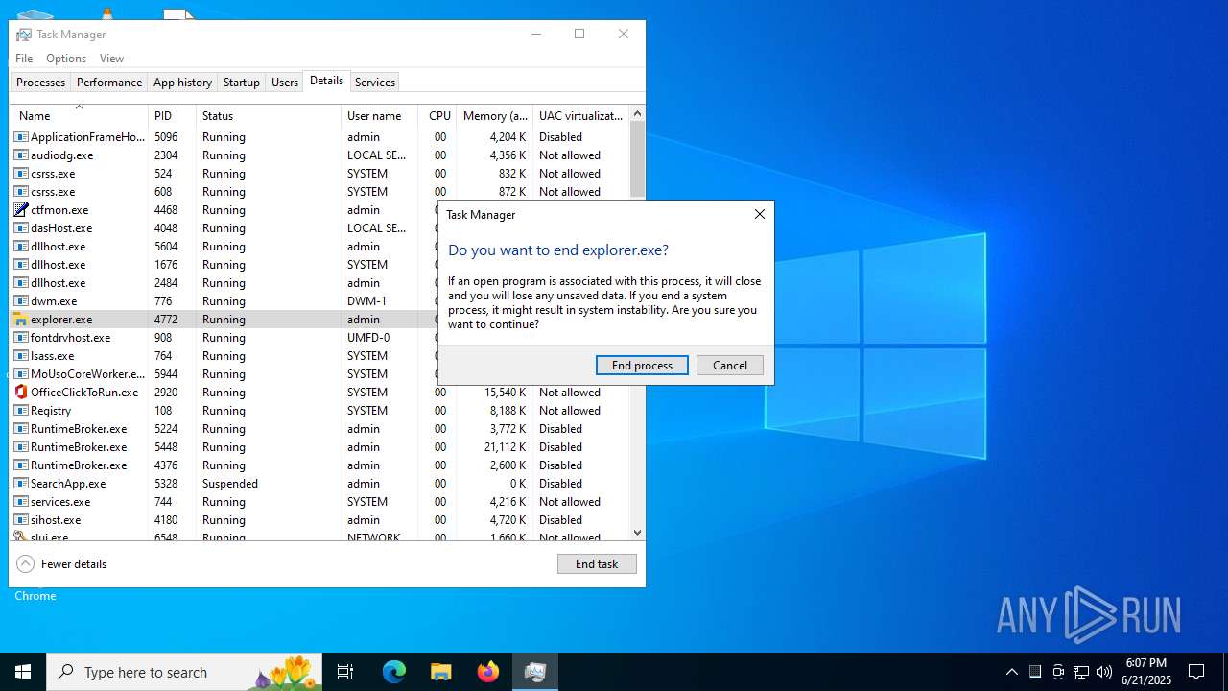Click the fontdrvhost.exe process icon
The image size is (1228, 691).
pyautogui.click(x=21, y=338)
